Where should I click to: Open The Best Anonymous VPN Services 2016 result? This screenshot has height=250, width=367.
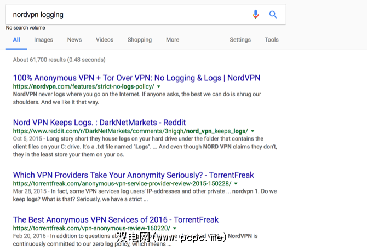coord(116,219)
